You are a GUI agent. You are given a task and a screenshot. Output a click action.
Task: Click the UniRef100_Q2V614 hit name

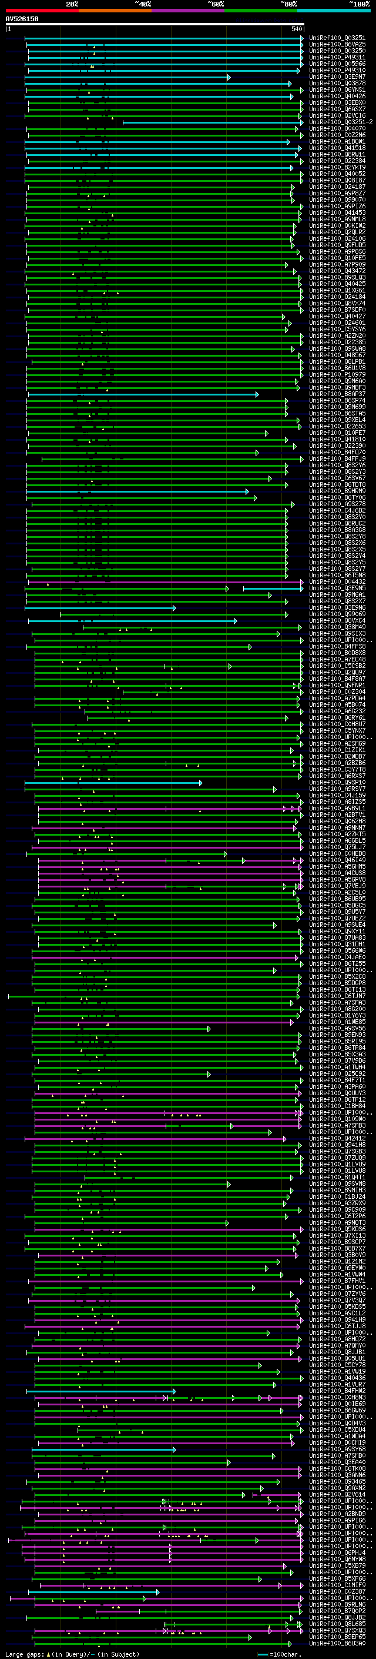337,1494
